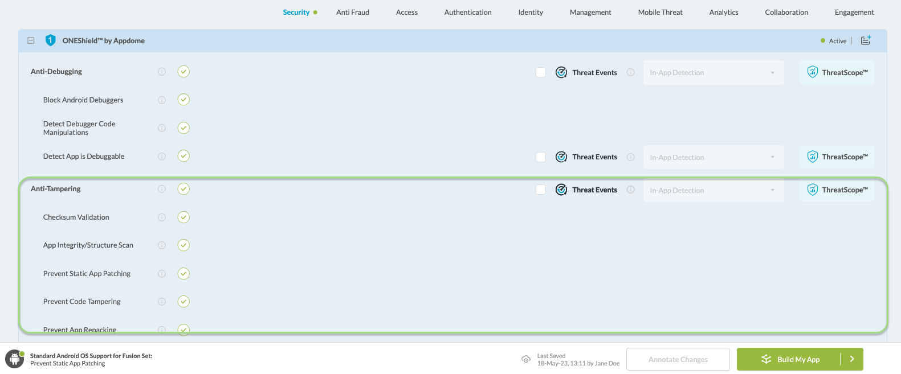Click info icon next to Anti-Debugging

coord(162,72)
